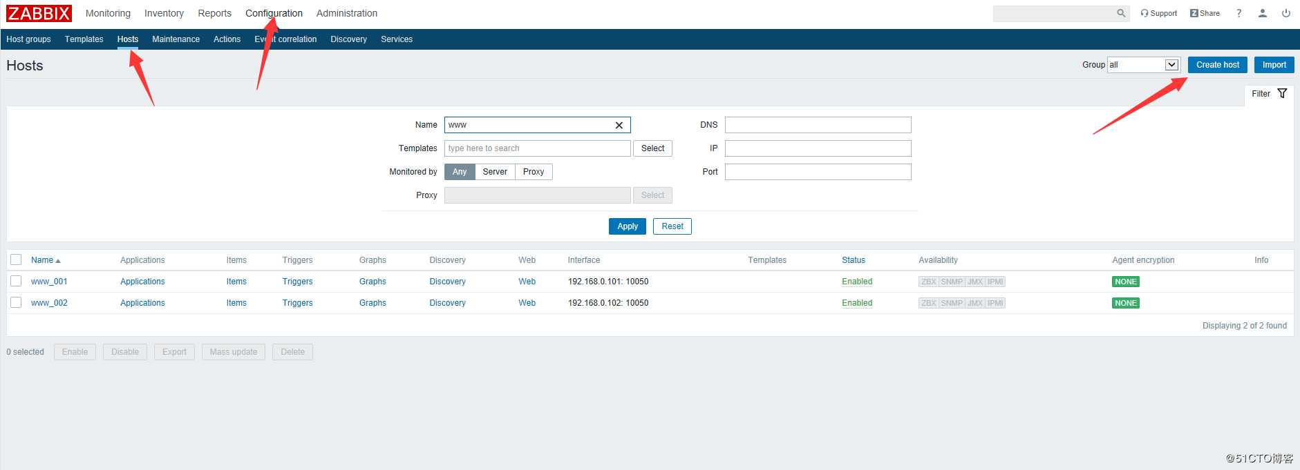Image resolution: width=1300 pixels, height=470 pixels.
Task: Go to Actions submenu
Action: (227, 39)
